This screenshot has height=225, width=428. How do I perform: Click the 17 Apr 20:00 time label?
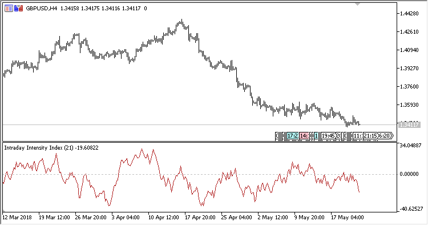[200, 218]
